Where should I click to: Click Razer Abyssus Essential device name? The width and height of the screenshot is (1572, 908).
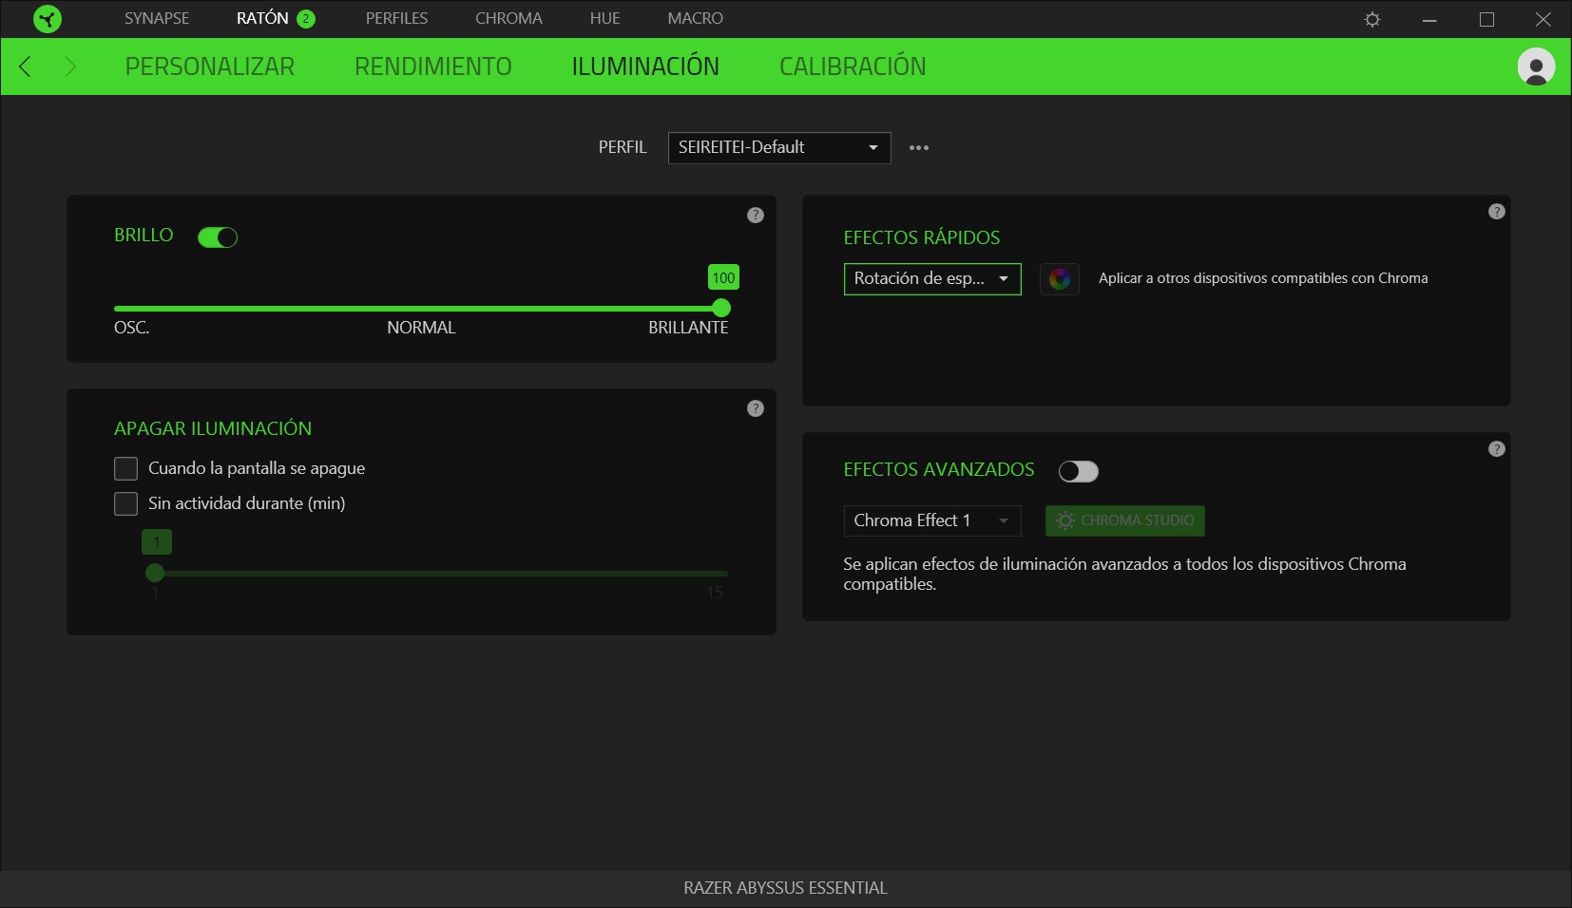[x=785, y=888]
